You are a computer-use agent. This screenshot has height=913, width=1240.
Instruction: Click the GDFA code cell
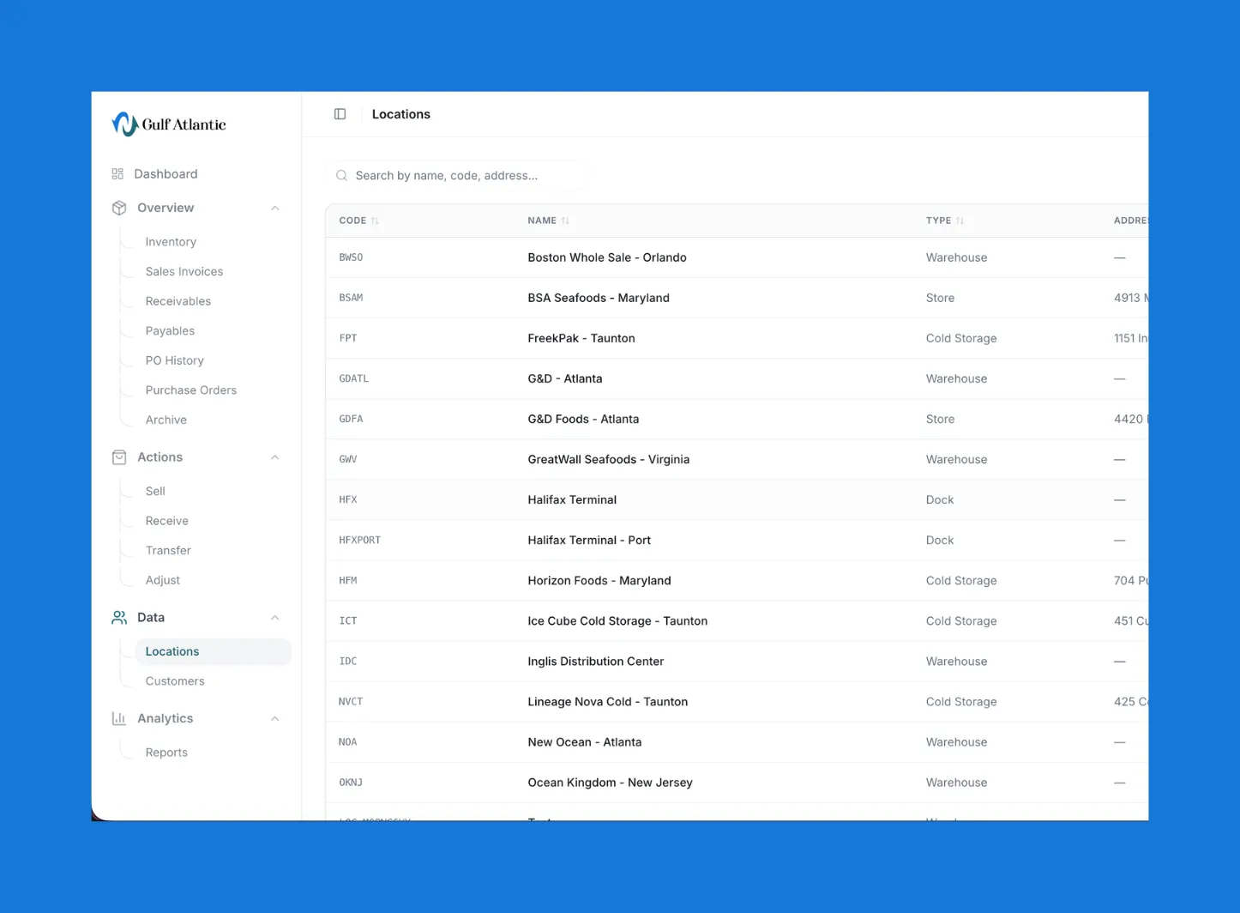[x=351, y=419]
